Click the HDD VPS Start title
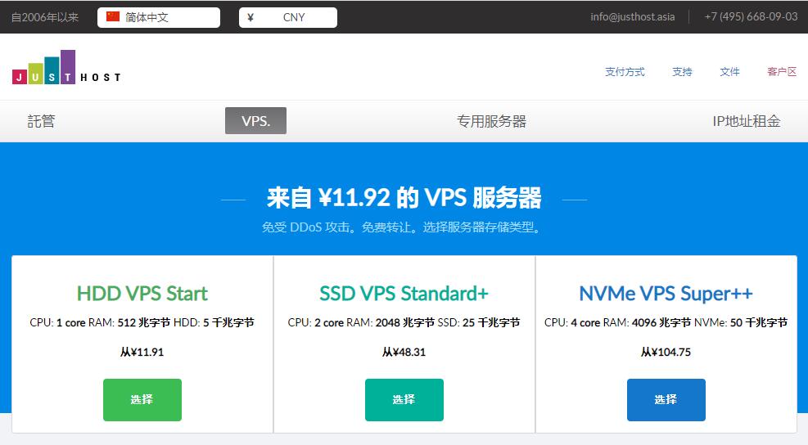Image resolution: width=808 pixels, height=445 pixels. point(142,294)
